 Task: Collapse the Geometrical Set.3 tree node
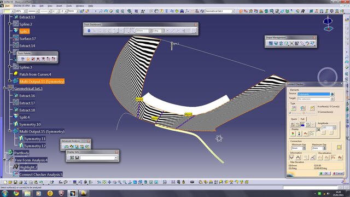tap(4, 89)
